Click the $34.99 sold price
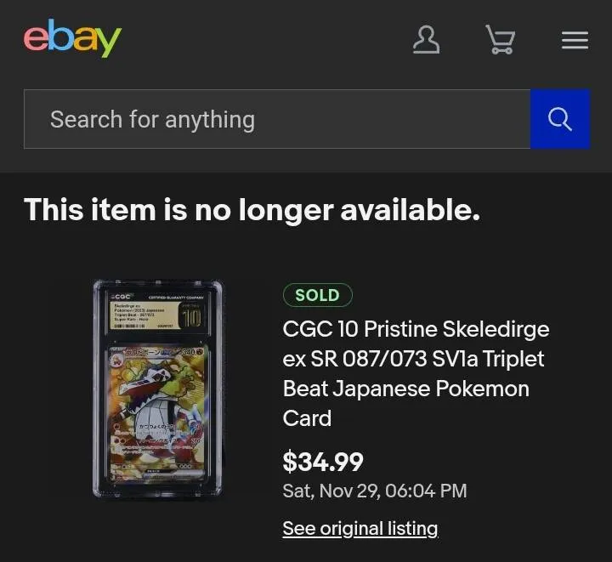This screenshot has width=612, height=562. coord(323,462)
